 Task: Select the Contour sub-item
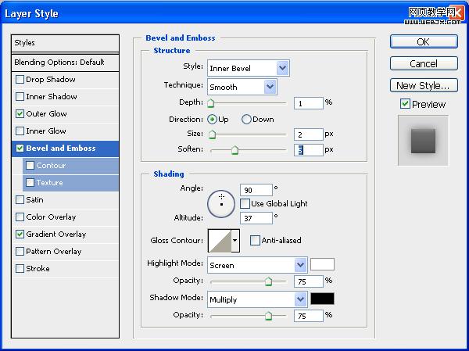pos(70,166)
